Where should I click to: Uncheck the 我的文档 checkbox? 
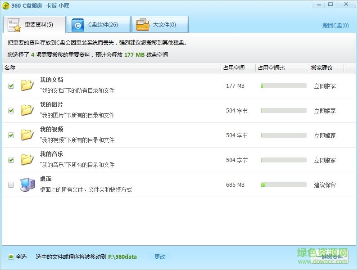pos(11,86)
